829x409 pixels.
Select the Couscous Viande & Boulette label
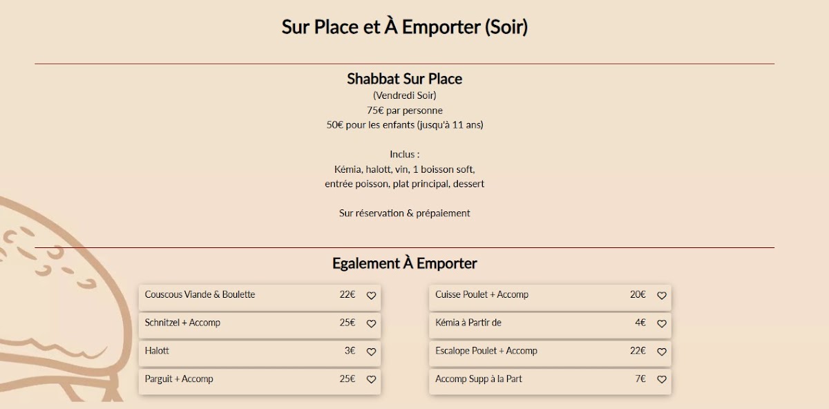pyautogui.click(x=200, y=295)
